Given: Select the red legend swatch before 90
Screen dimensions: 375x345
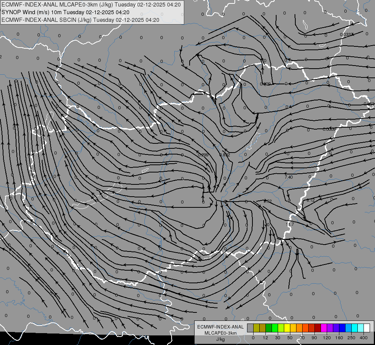Looking at the screenshot, I should tap(312, 328).
